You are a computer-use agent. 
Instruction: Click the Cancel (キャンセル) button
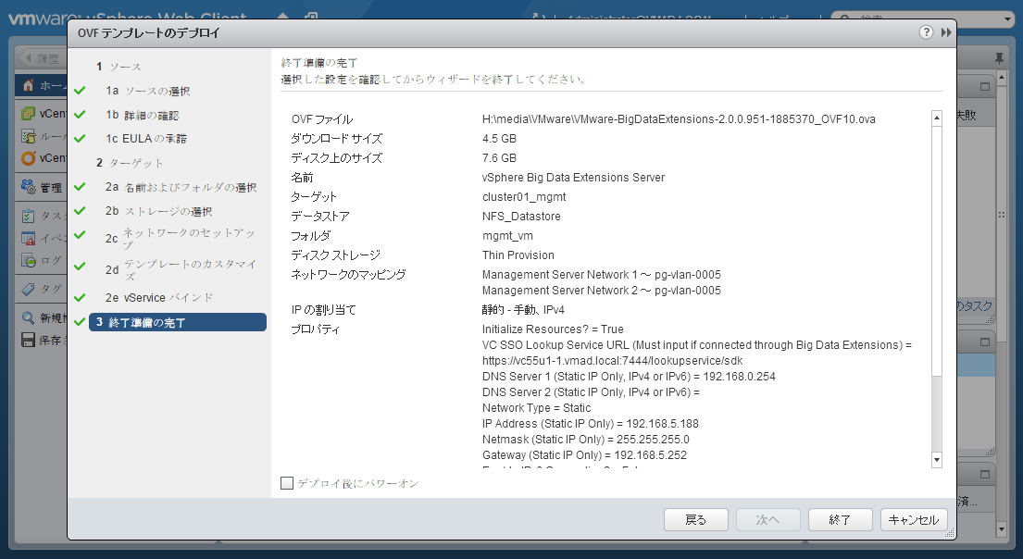click(x=914, y=520)
